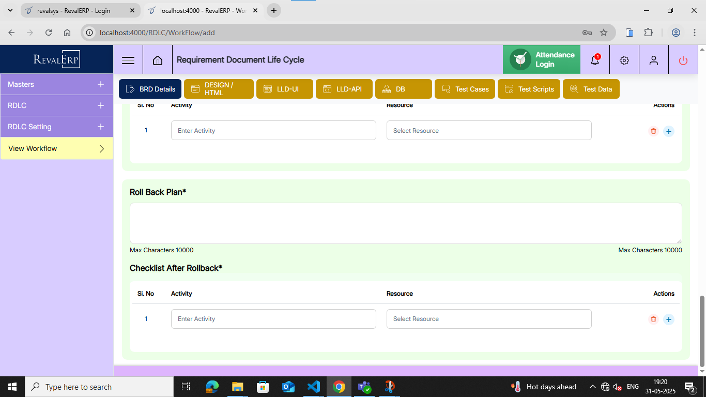Click the user profile icon
The width and height of the screenshot is (706, 397).
tap(654, 60)
